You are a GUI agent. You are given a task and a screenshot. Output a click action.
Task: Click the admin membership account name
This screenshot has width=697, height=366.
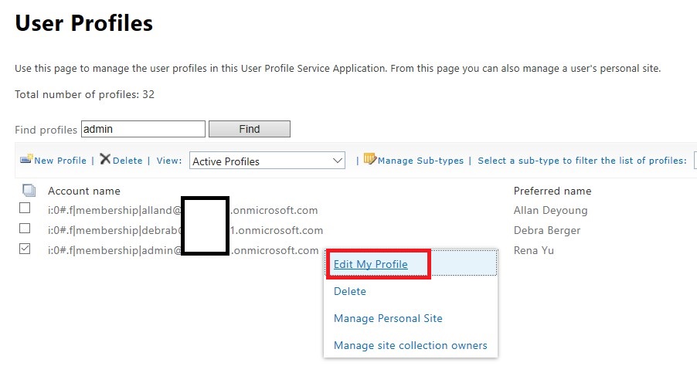point(183,250)
